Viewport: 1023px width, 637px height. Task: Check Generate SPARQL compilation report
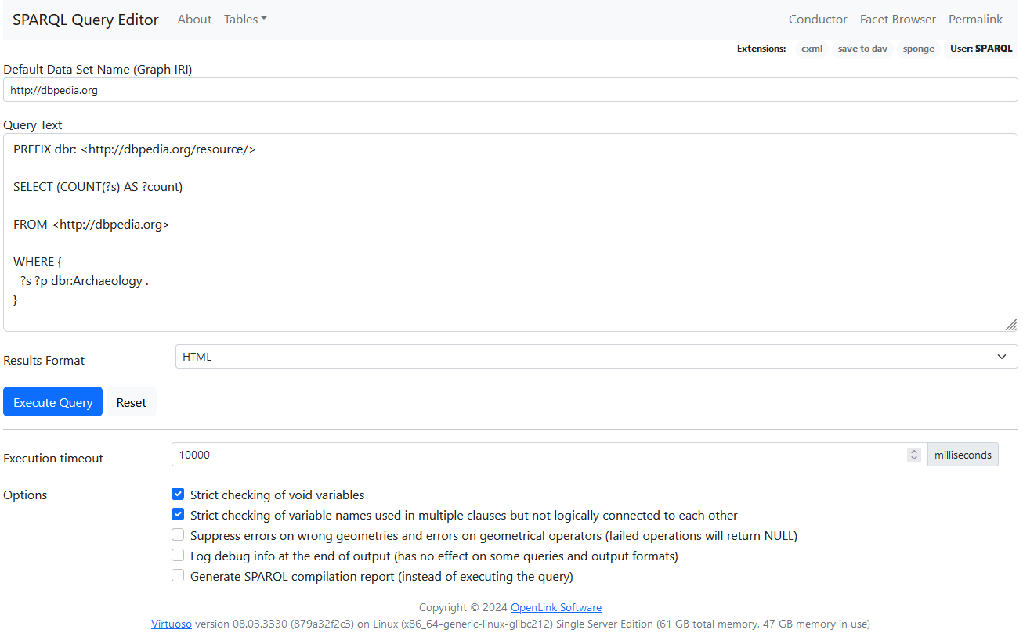tap(178, 576)
